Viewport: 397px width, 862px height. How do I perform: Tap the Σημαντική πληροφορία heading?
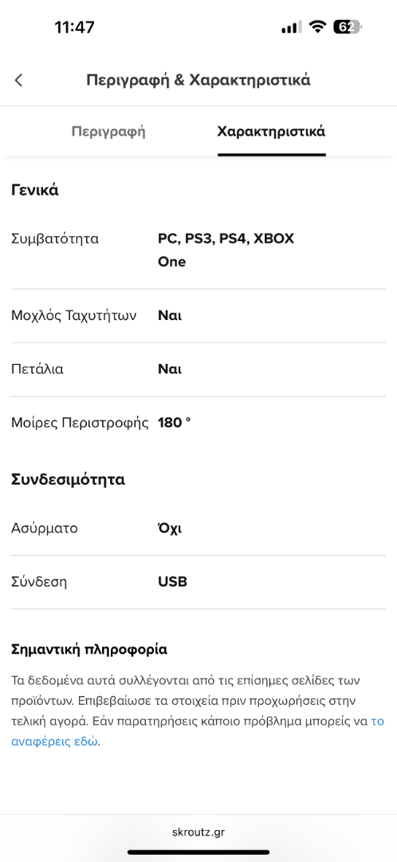[x=89, y=650]
